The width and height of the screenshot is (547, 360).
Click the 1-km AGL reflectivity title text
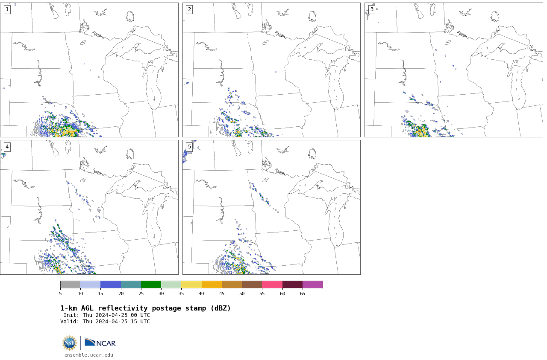pos(145,308)
